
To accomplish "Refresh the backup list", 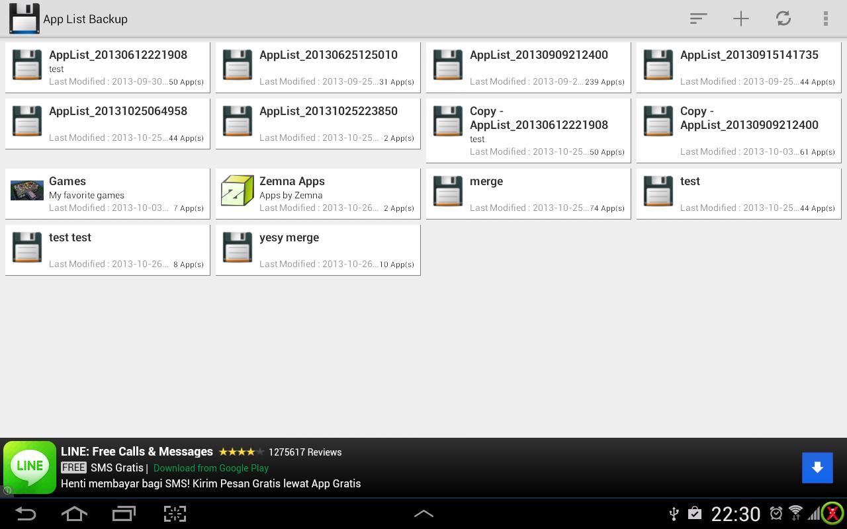I will point(783,19).
